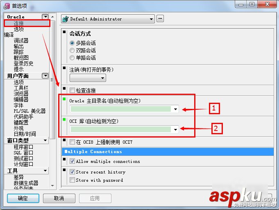
Task: Open the 字体 preferences page
Action: coord(19,105)
